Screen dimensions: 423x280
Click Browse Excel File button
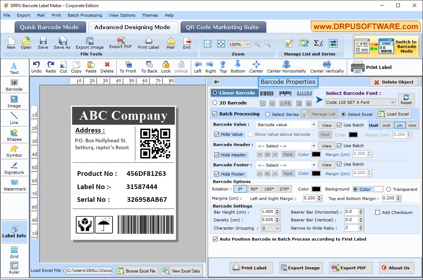[137, 270]
